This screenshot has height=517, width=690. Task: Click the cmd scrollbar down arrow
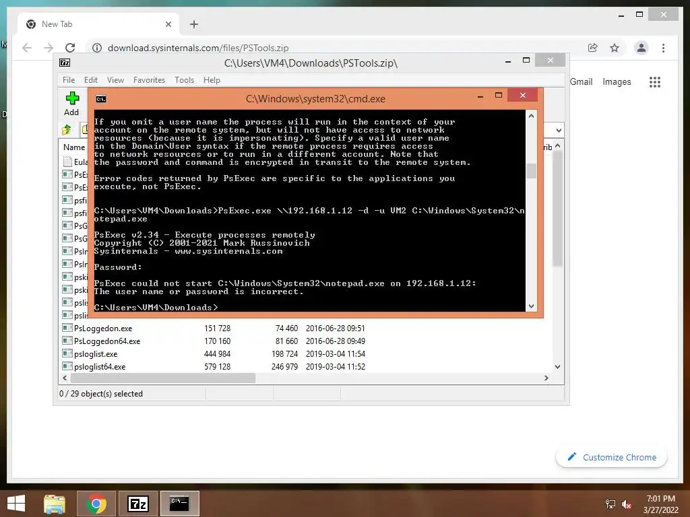(531, 306)
